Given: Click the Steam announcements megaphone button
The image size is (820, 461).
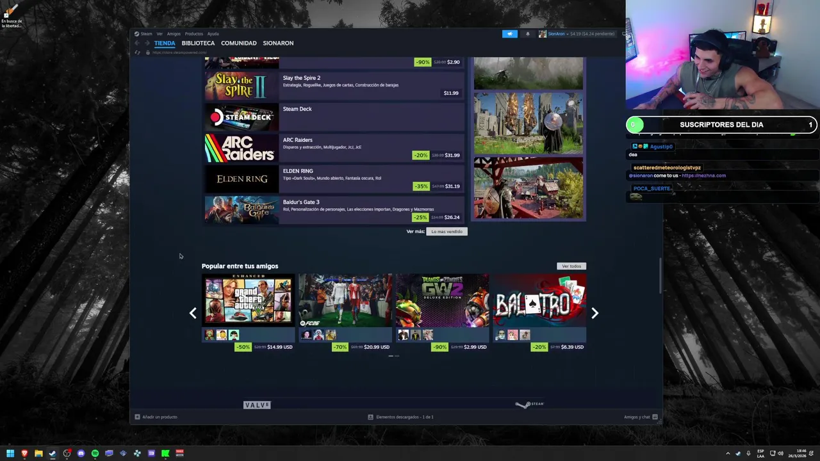Looking at the screenshot, I should pyautogui.click(x=510, y=34).
